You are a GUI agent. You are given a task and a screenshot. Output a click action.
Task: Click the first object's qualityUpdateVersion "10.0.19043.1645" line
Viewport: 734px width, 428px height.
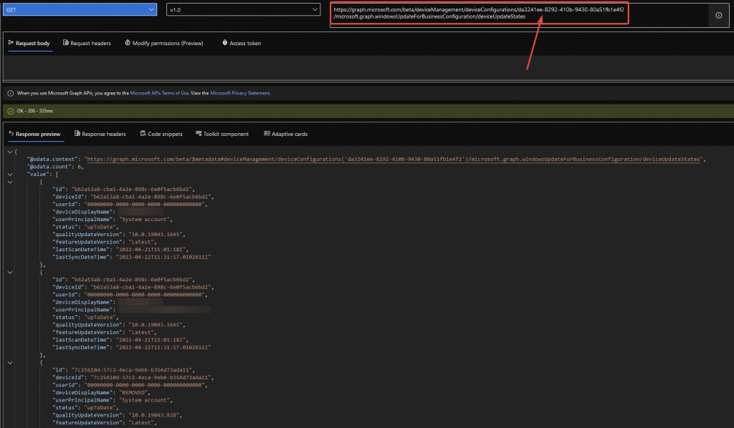point(119,235)
